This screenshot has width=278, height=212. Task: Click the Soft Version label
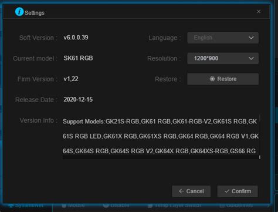click(38, 38)
